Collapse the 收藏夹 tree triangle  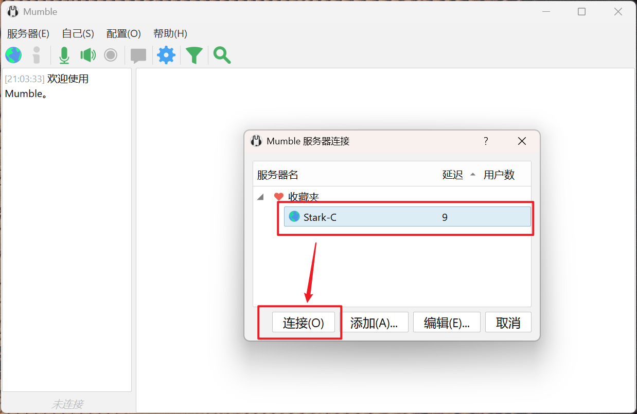(260, 197)
